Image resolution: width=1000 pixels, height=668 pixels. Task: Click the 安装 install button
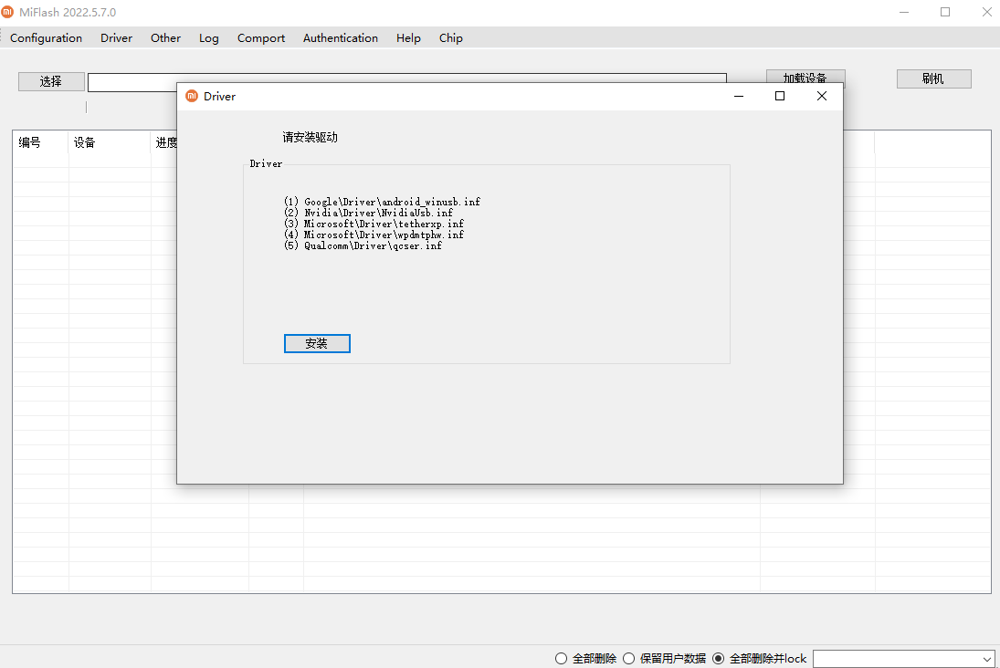click(x=317, y=343)
